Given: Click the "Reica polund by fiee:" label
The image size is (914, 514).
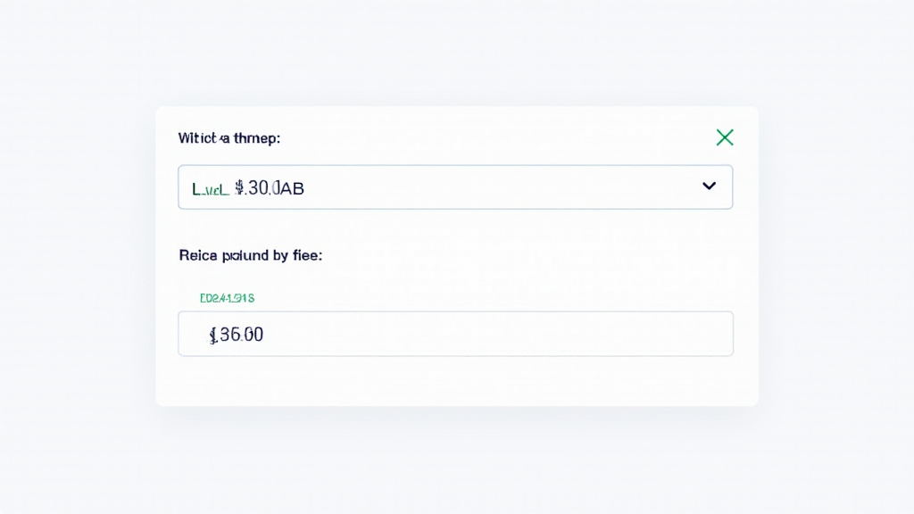Looking at the screenshot, I should pos(251,255).
